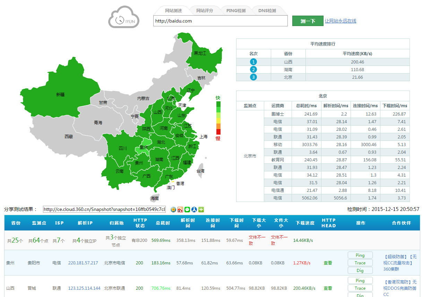Click 14.46KB/s average download speed
The height and width of the screenshot is (297, 422).
303,240
